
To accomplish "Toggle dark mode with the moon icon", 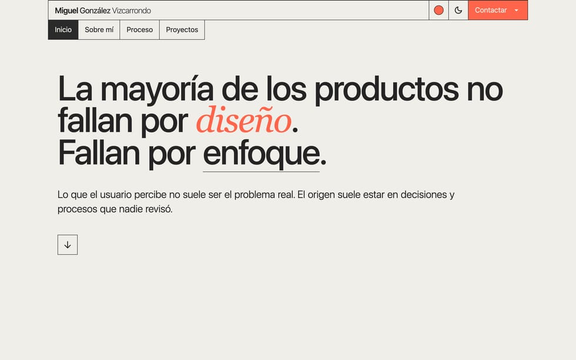I will coord(458,10).
